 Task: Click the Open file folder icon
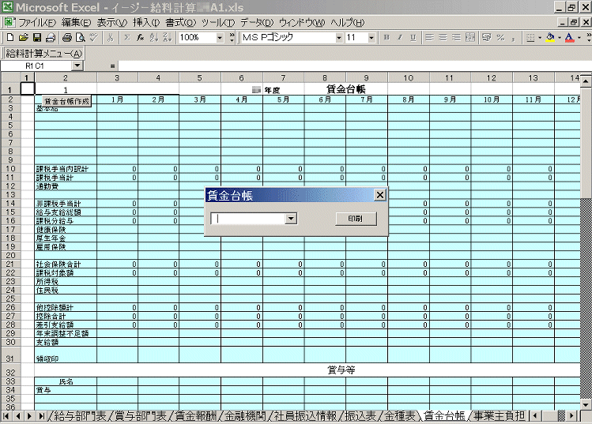(x=23, y=37)
